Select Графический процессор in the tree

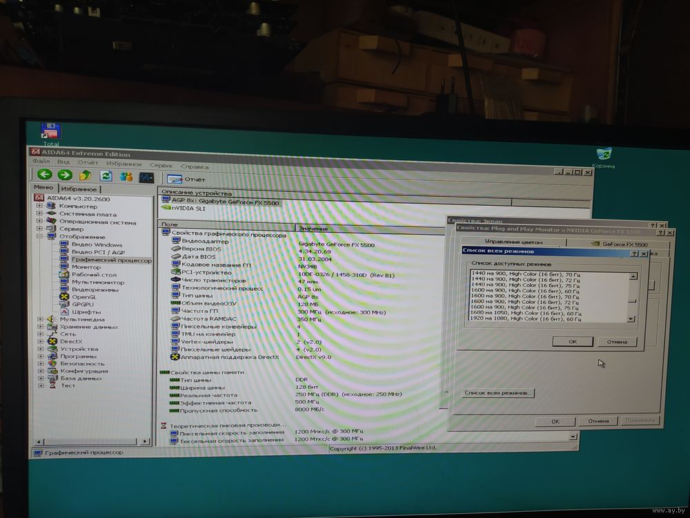[111, 260]
